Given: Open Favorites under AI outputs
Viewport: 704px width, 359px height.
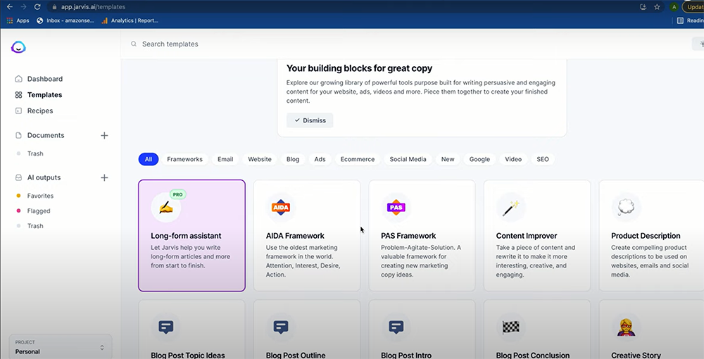Looking at the screenshot, I should (x=40, y=196).
